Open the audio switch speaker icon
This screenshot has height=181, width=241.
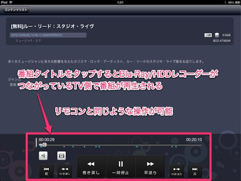(43, 156)
